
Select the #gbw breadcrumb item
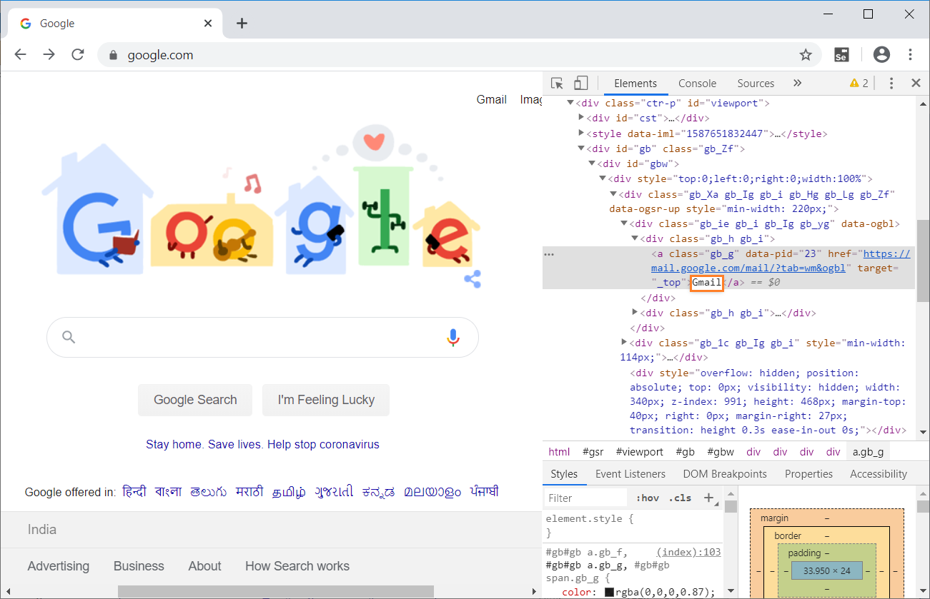(x=721, y=452)
